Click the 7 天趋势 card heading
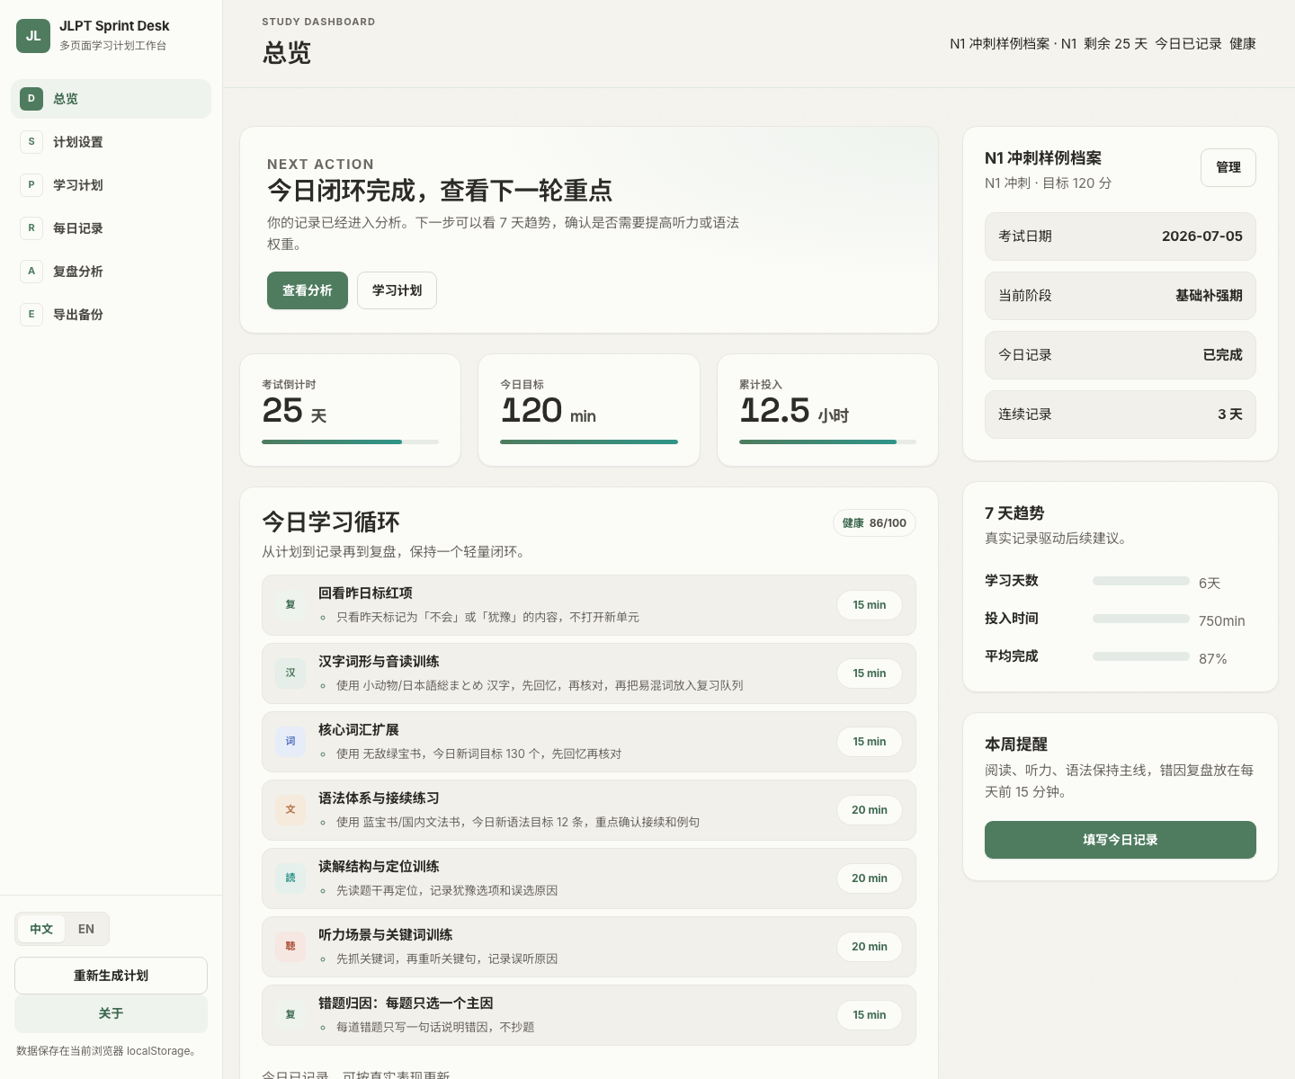The height and width of the screenshot is (1079, 1295). point(1014,513)
